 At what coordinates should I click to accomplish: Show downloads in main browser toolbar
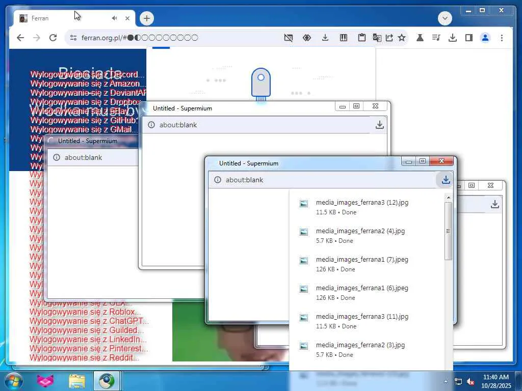pos(453,38)
